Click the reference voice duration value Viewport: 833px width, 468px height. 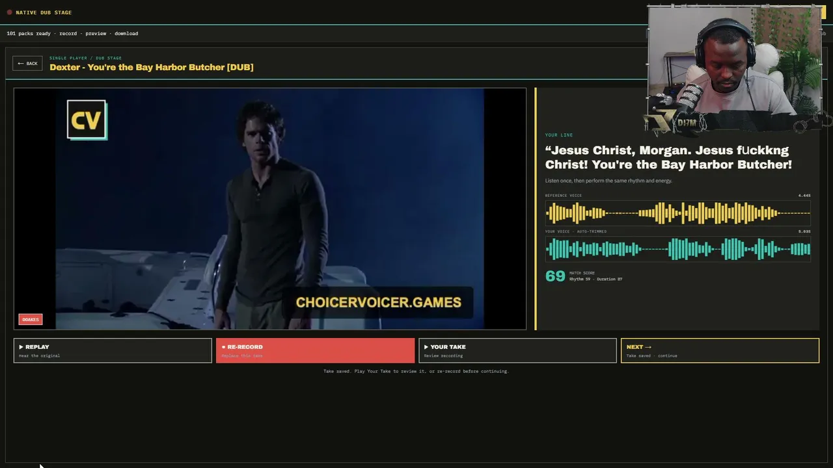[x=804, y=195]
